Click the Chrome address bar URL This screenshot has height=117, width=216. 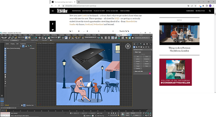81,6
